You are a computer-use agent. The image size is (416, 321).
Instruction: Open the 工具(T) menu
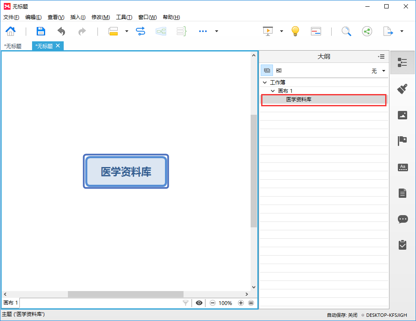124,17
